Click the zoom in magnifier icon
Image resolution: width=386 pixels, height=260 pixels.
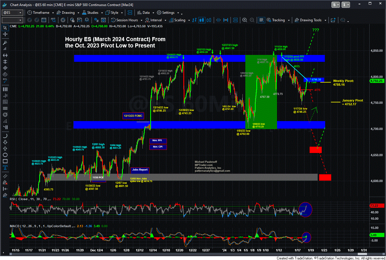pyautogui.click(x=245, y=20)
